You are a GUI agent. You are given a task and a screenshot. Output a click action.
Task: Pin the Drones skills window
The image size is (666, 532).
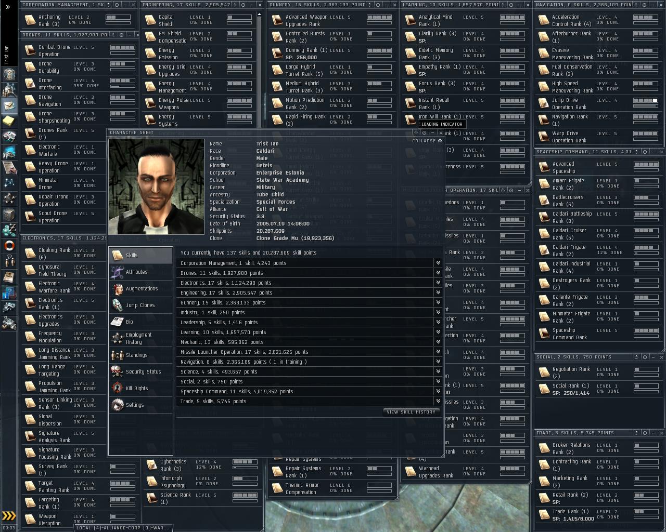121,35
